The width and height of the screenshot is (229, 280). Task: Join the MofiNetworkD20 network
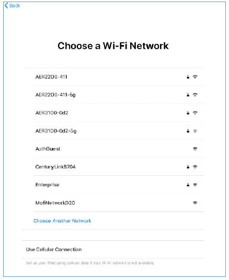tap(119, 203)
